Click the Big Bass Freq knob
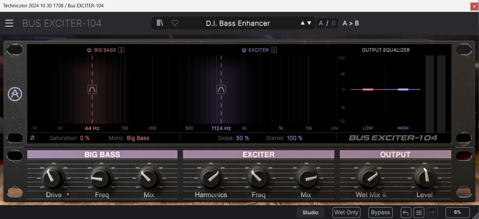This screenshot has width=479, height=219. tap(102, 177)
